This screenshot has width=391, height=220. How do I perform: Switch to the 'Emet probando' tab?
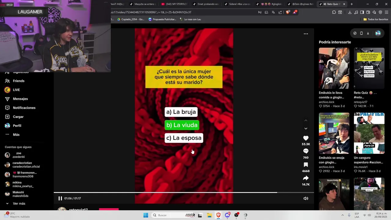point(206,4)
